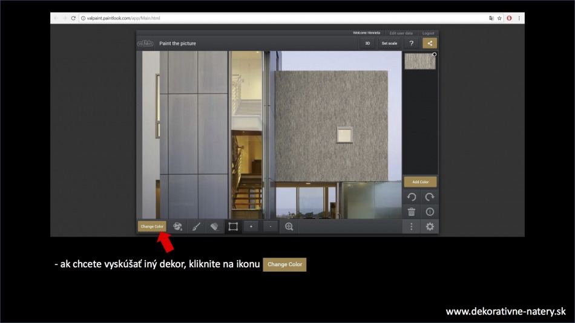Viewport: 575px width, 323px height.
Task: Click the Change Color button in toolbar
Action: click(x=152, y=226)
